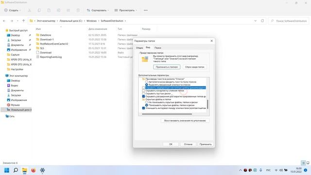Open the 'Сортировать' dropdown
Image resolution: width=311 pixels, height=175 pixels.
[98, 10]
